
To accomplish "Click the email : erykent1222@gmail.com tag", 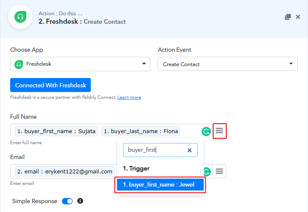I will click(64, 172).
